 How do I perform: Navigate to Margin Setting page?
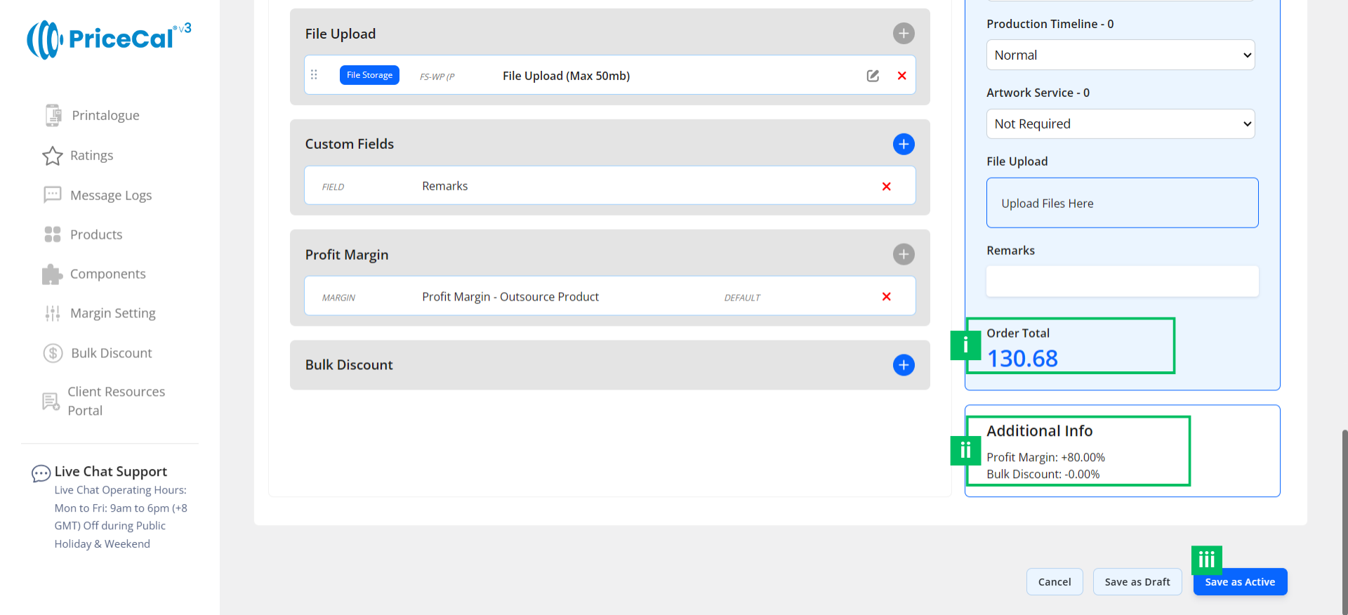coord(112,313)
